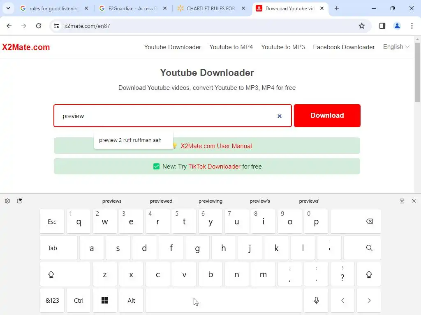Bookmark this page with the star icon
Viewport: 421px width, 315px height.
point(362,26)
